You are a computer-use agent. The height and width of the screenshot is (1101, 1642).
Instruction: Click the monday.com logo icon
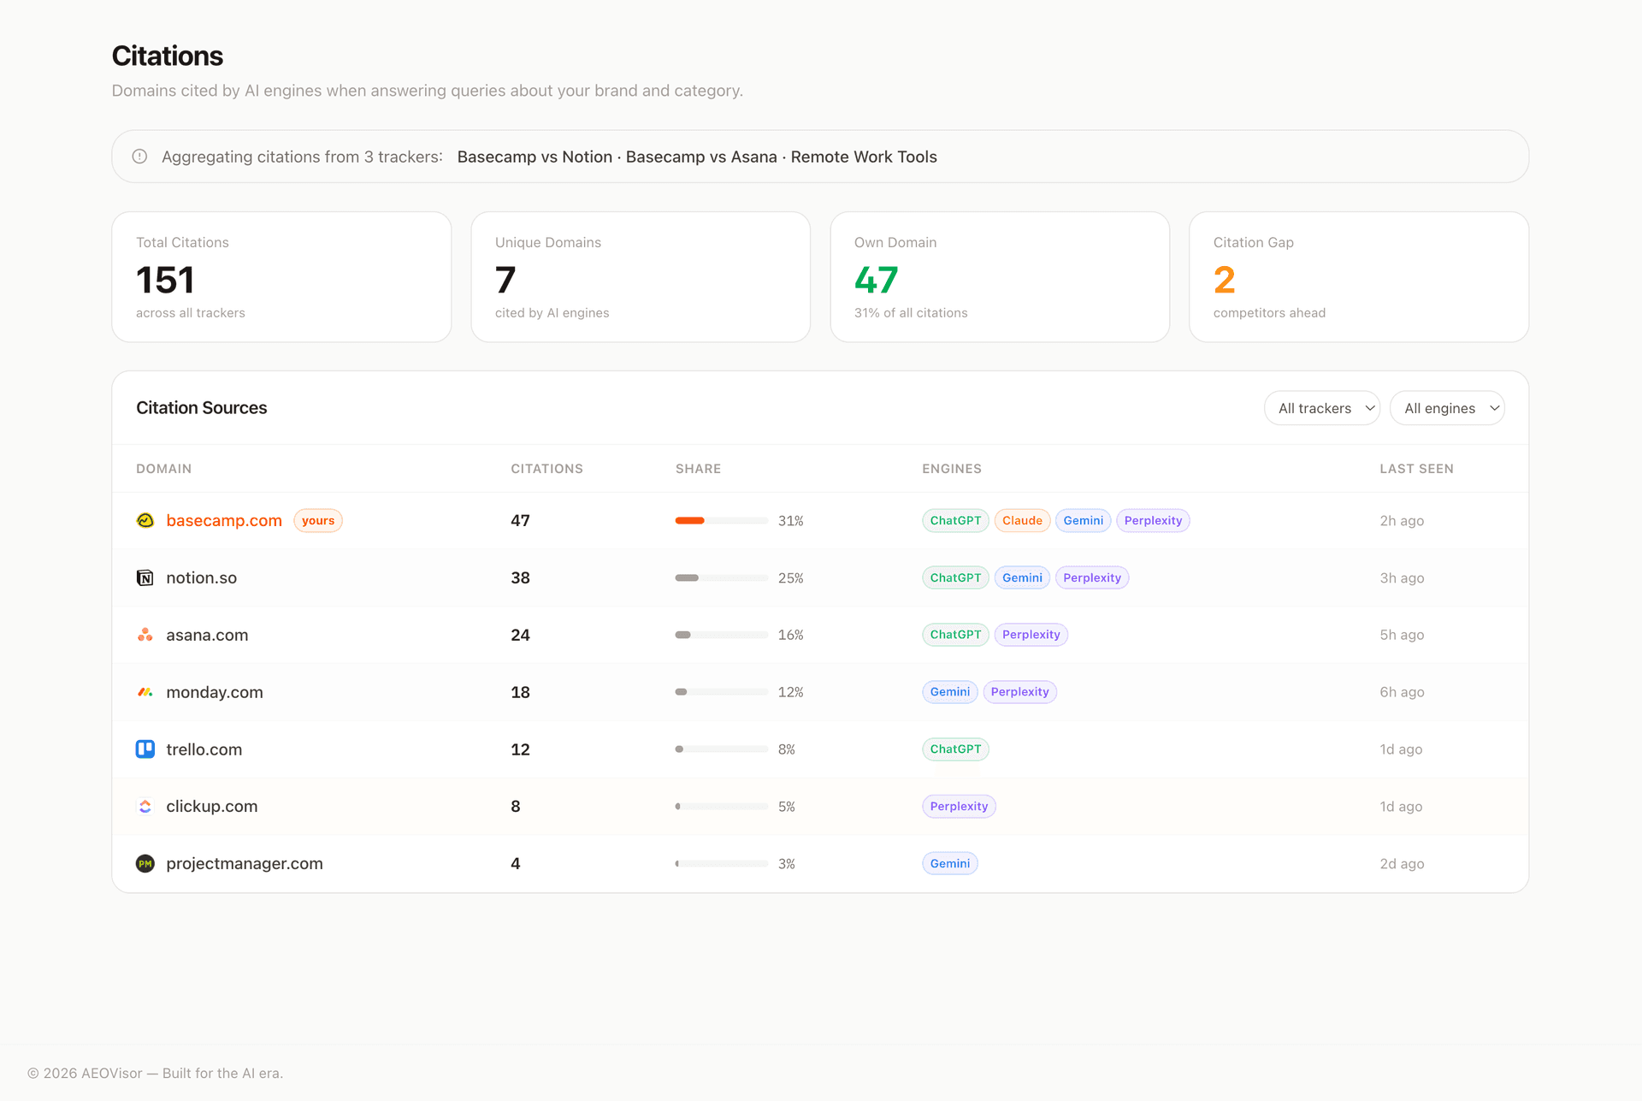coord(145,692)
